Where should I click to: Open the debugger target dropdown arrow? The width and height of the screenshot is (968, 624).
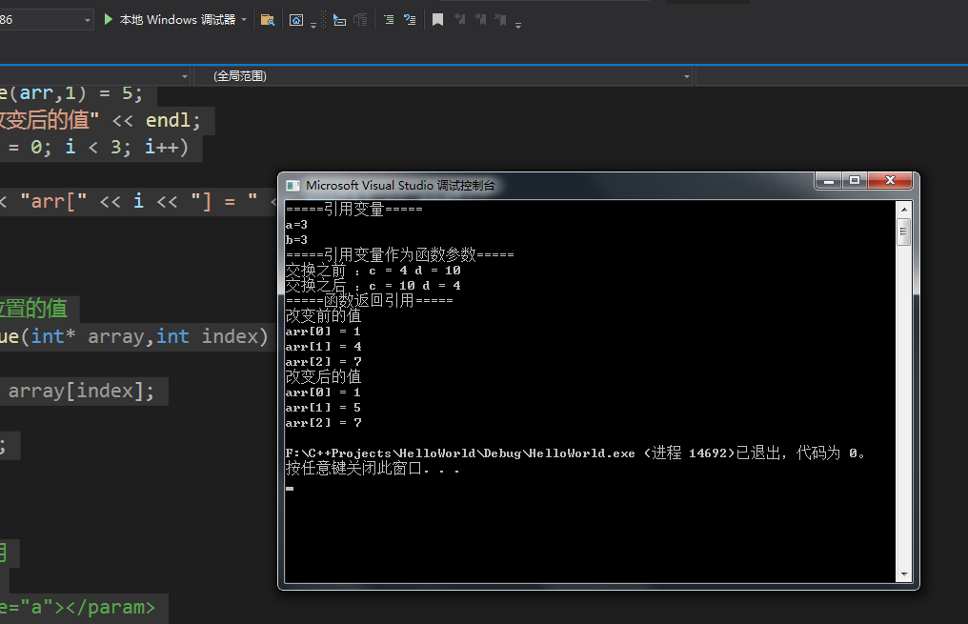point(245,20)
